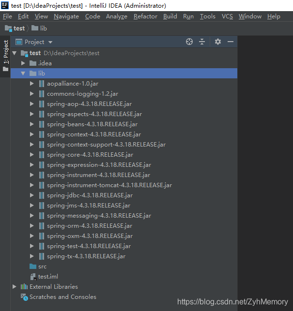Open the Code menu

coord(93,16)
